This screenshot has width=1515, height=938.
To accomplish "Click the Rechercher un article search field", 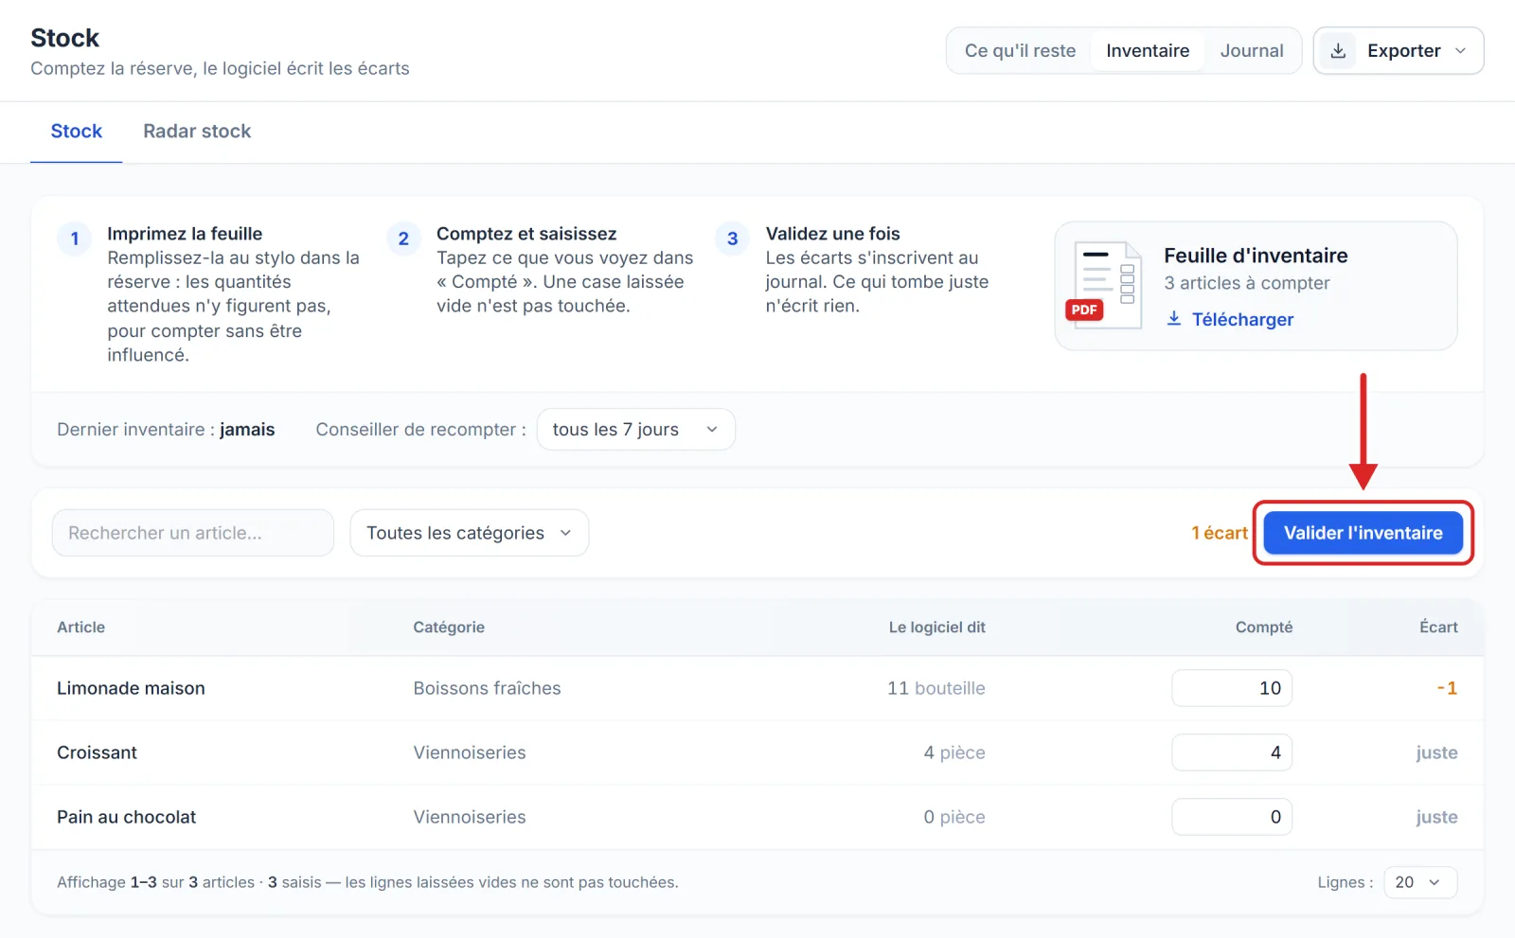I will [x=193, y=533].
